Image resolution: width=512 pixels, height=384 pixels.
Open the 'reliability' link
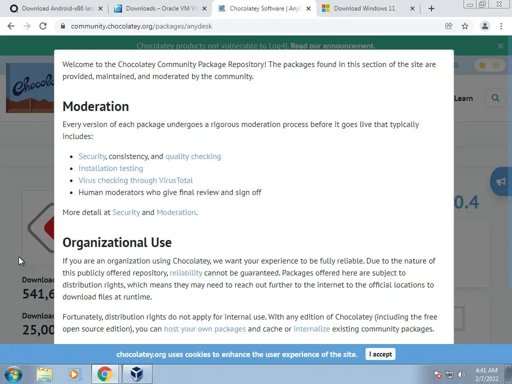[x=186, y=273]
